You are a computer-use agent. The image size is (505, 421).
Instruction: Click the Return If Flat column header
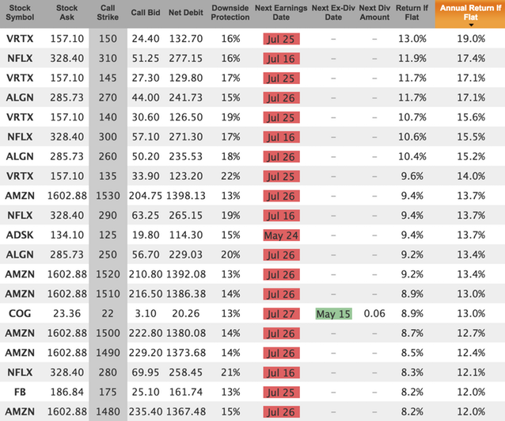(x=412, y=13)
